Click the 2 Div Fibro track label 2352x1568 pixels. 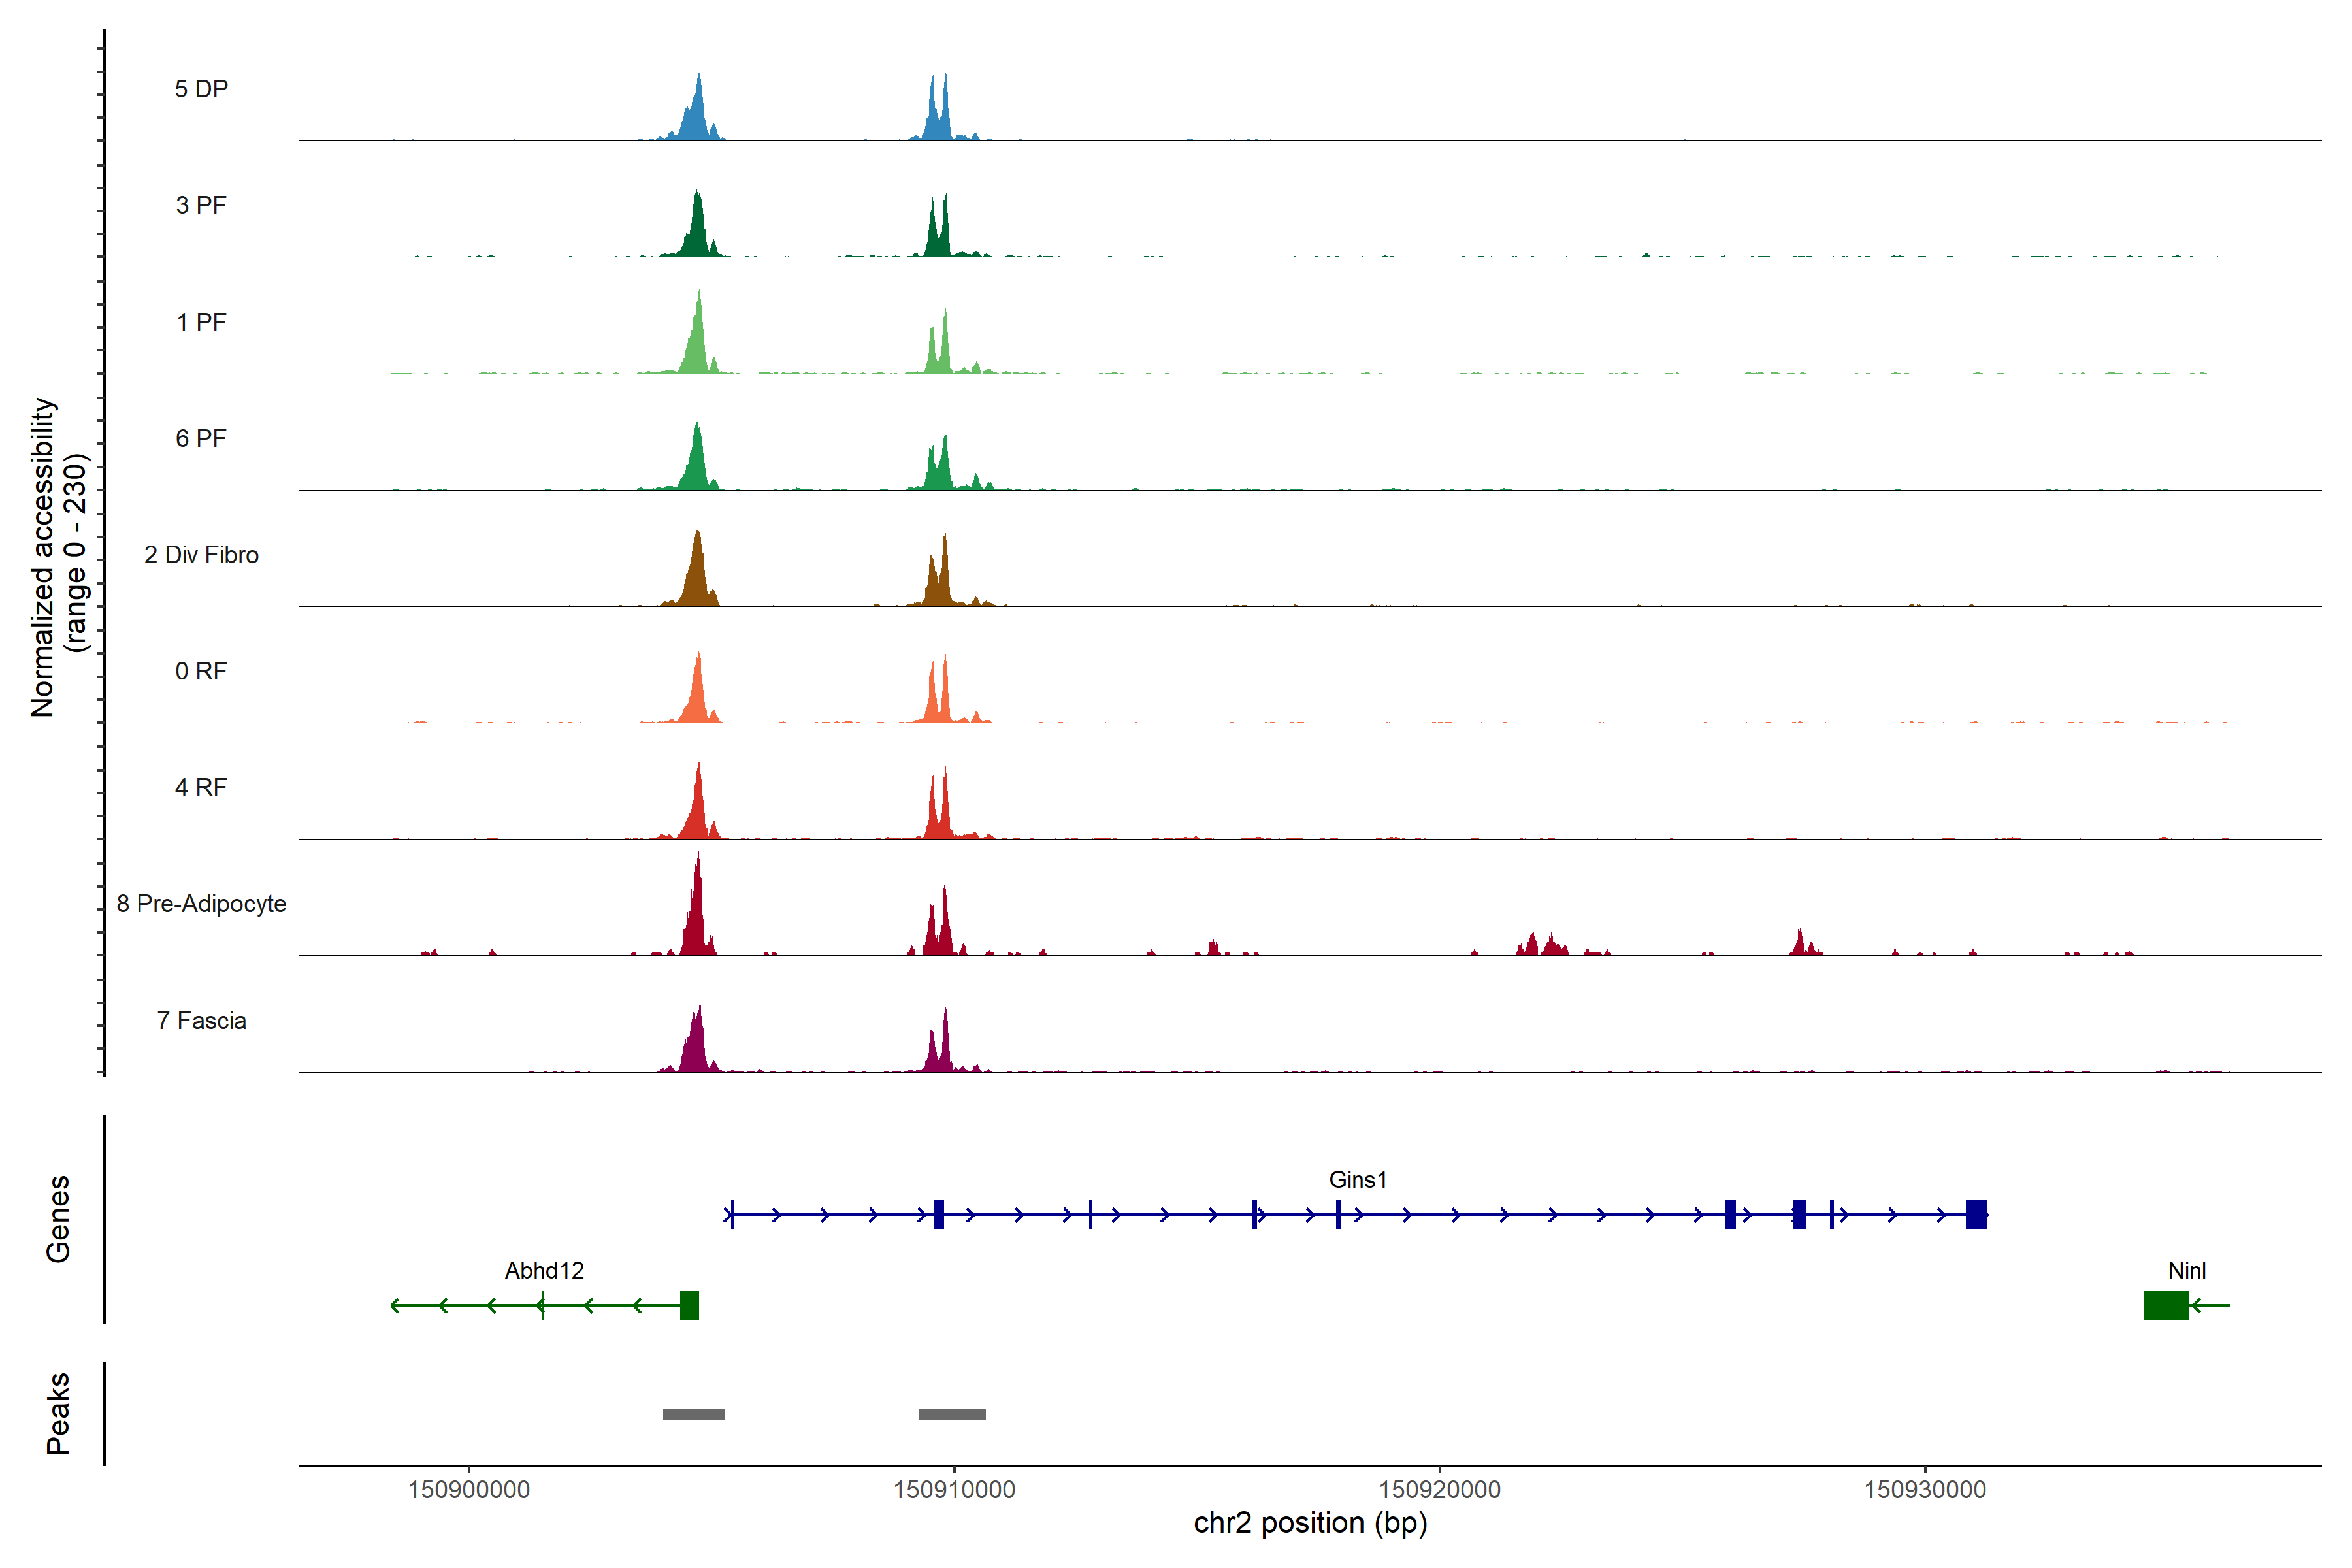point(201,555)
